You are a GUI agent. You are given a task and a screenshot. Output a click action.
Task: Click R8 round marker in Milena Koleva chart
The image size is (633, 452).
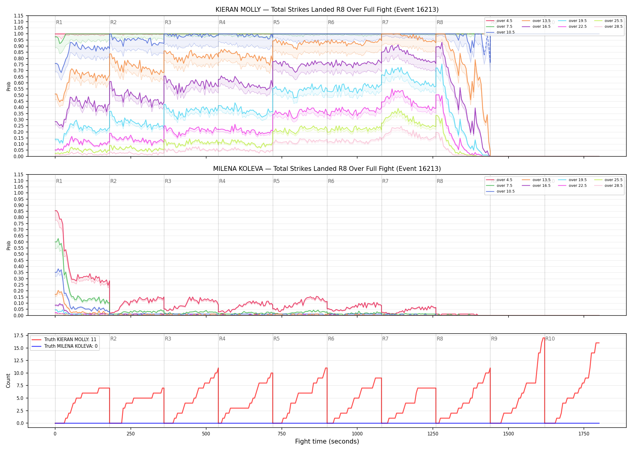(x=440, y=181)
